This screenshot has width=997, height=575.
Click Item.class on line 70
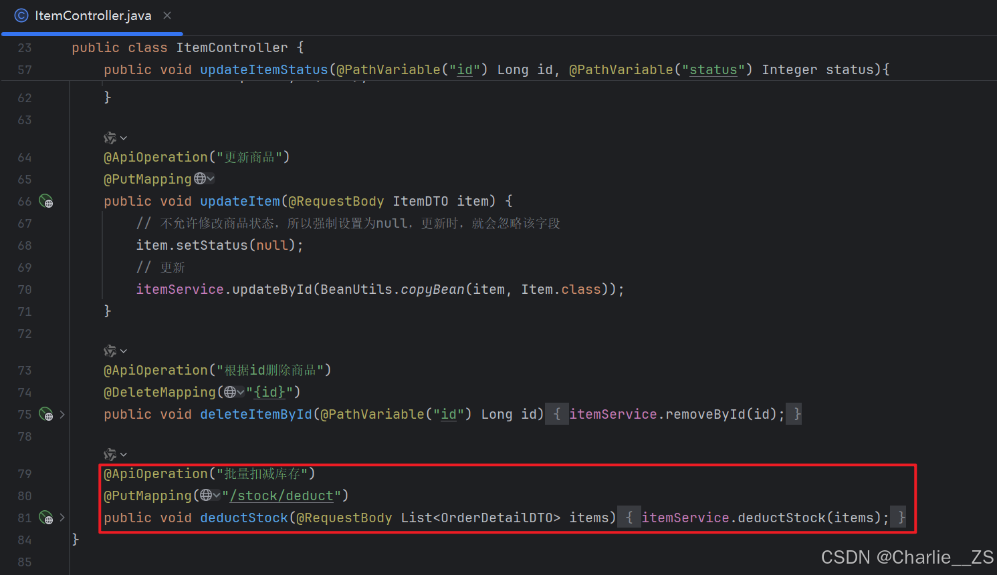[561, 289]
